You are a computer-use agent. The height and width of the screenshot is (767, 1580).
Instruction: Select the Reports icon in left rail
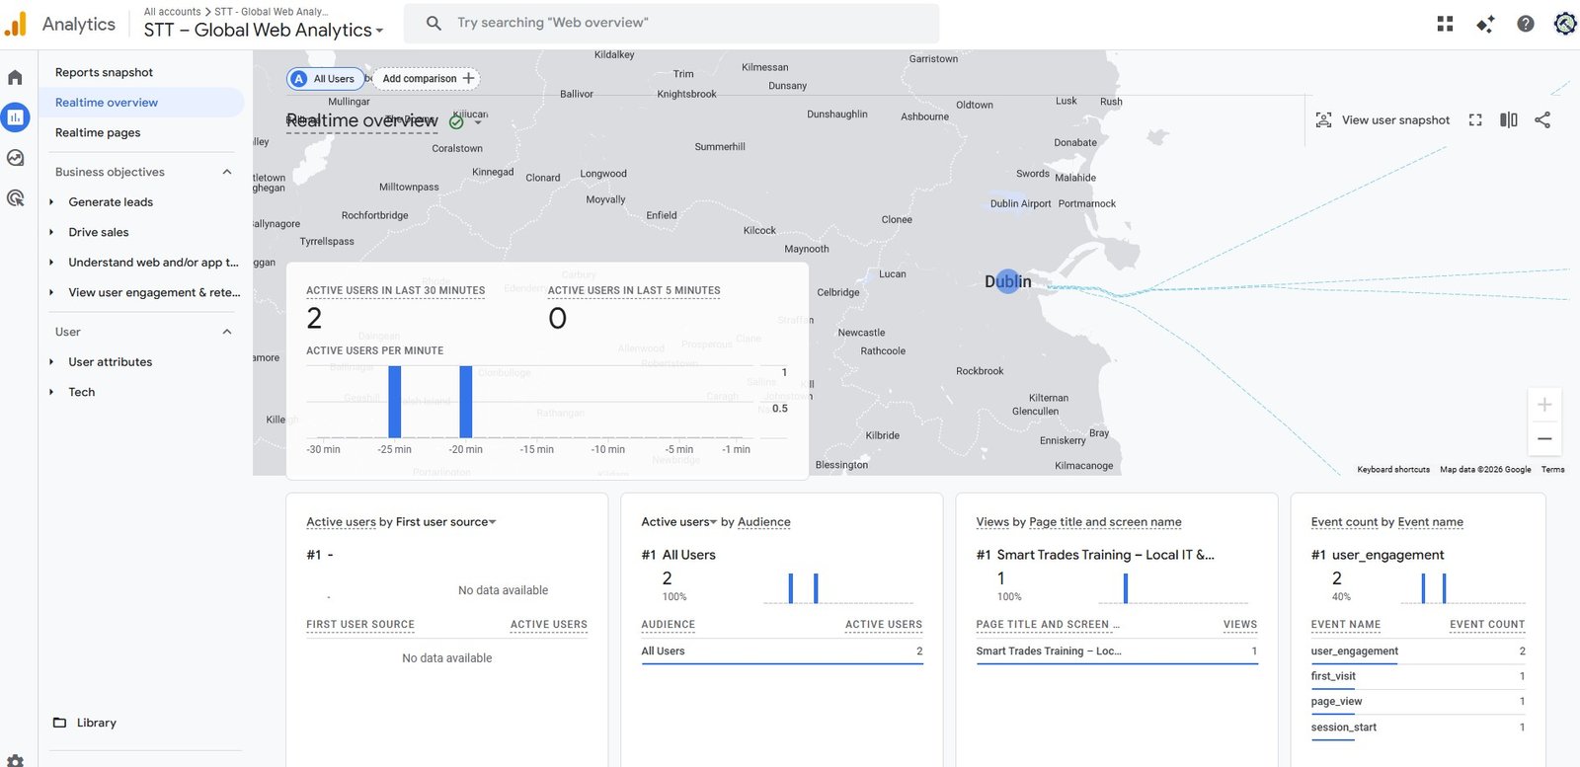click(15, 117)
